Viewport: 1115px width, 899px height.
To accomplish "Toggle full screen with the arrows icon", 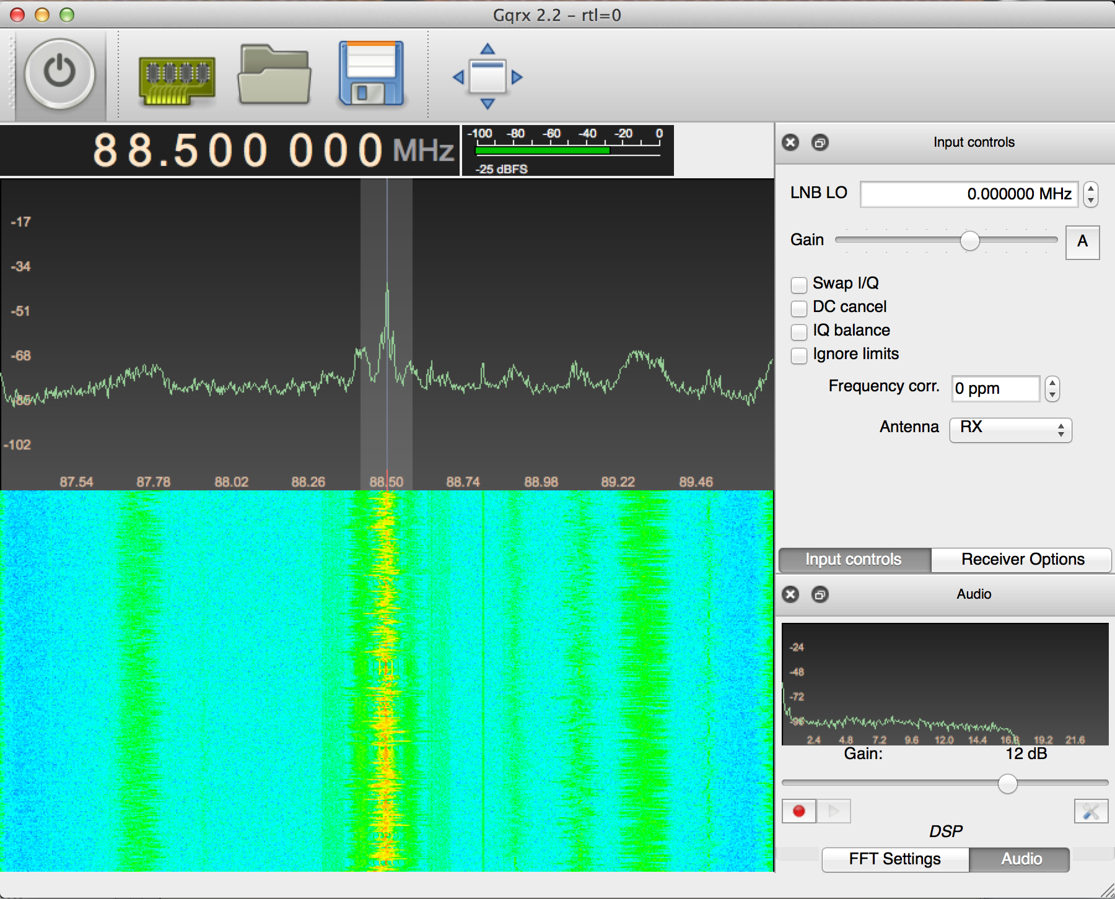I will [x=488, y=76].
